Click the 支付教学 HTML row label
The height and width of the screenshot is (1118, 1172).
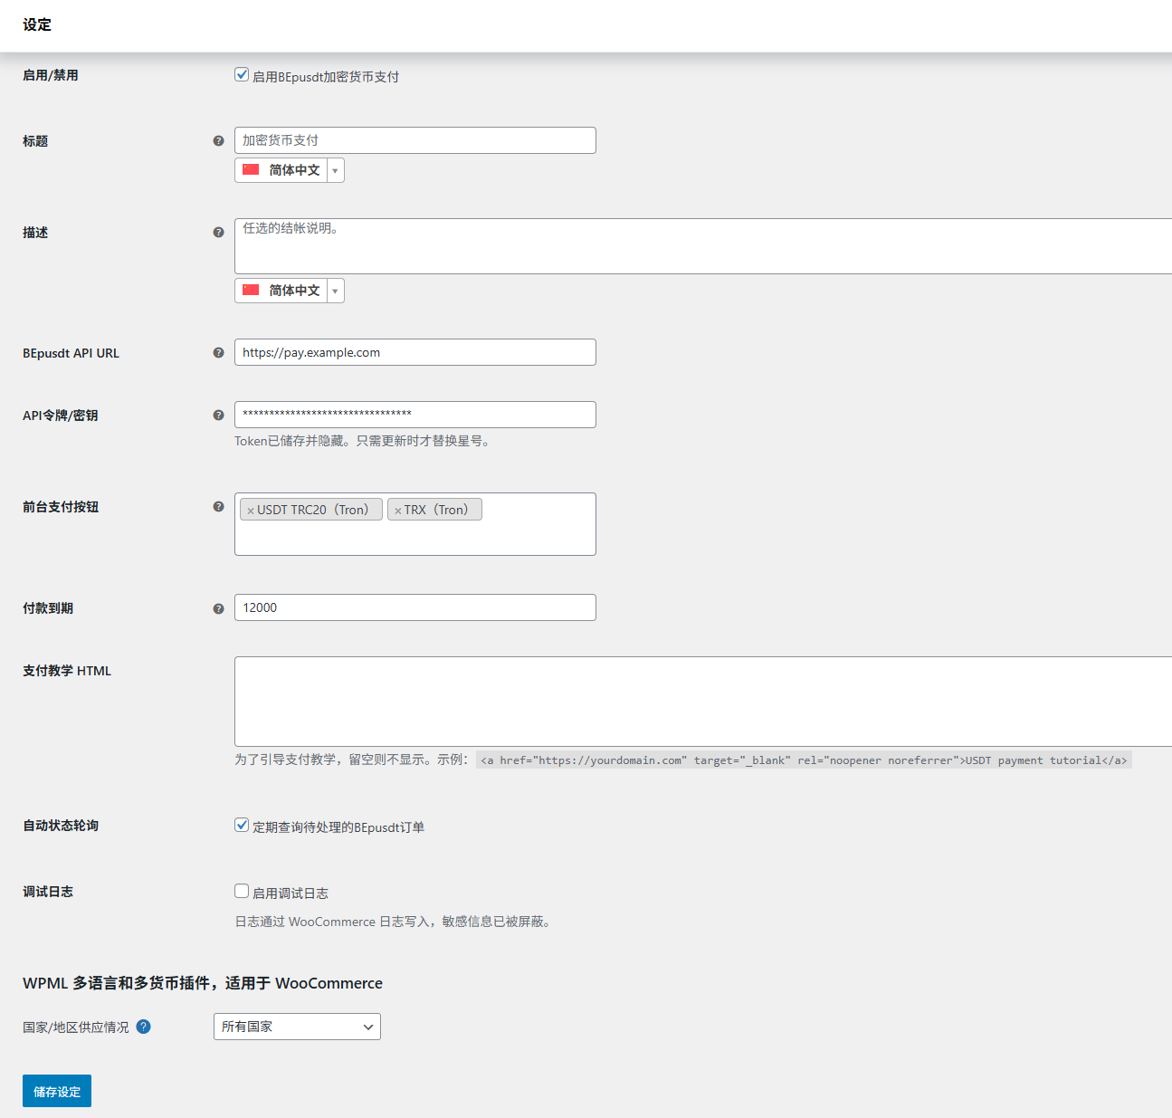coord(67,671)
